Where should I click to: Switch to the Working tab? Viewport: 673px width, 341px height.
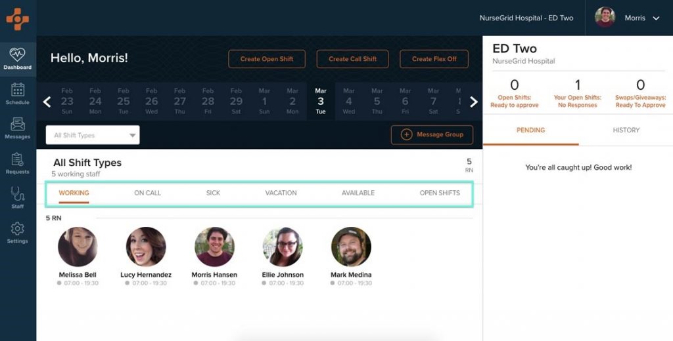(74, 193)
